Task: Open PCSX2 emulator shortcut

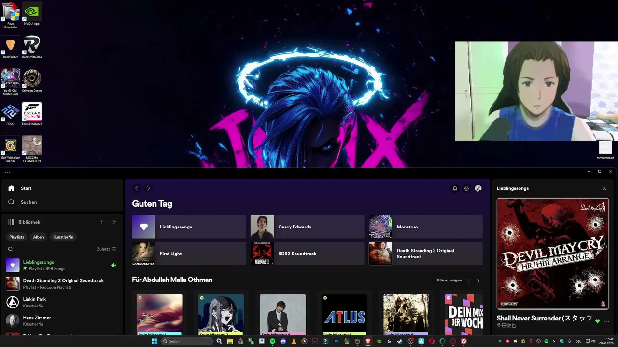Action: 11,114
